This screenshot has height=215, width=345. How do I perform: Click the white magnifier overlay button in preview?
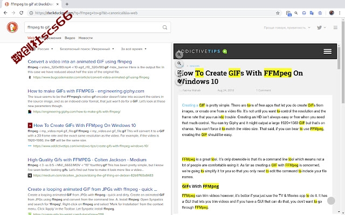(x=180, y=63)
